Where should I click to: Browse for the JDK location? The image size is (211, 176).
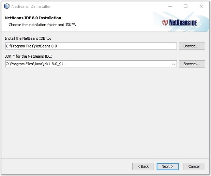tap(192, 64)
